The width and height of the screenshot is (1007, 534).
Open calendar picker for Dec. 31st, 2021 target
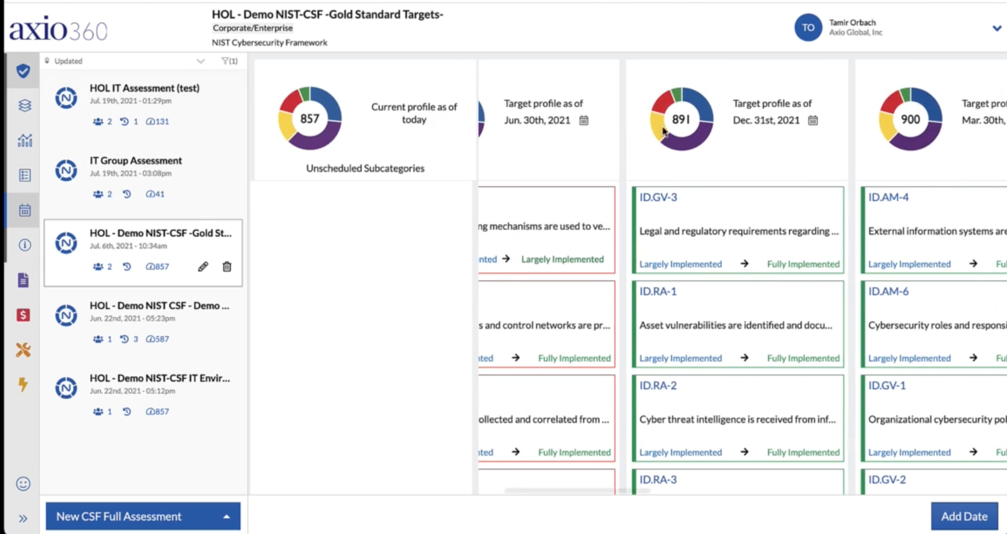(813, 120)
